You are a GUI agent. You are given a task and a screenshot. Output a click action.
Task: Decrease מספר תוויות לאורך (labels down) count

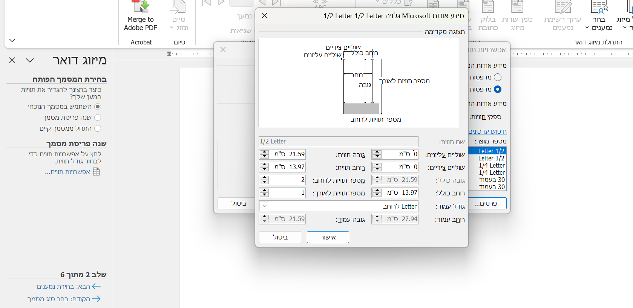264,195
